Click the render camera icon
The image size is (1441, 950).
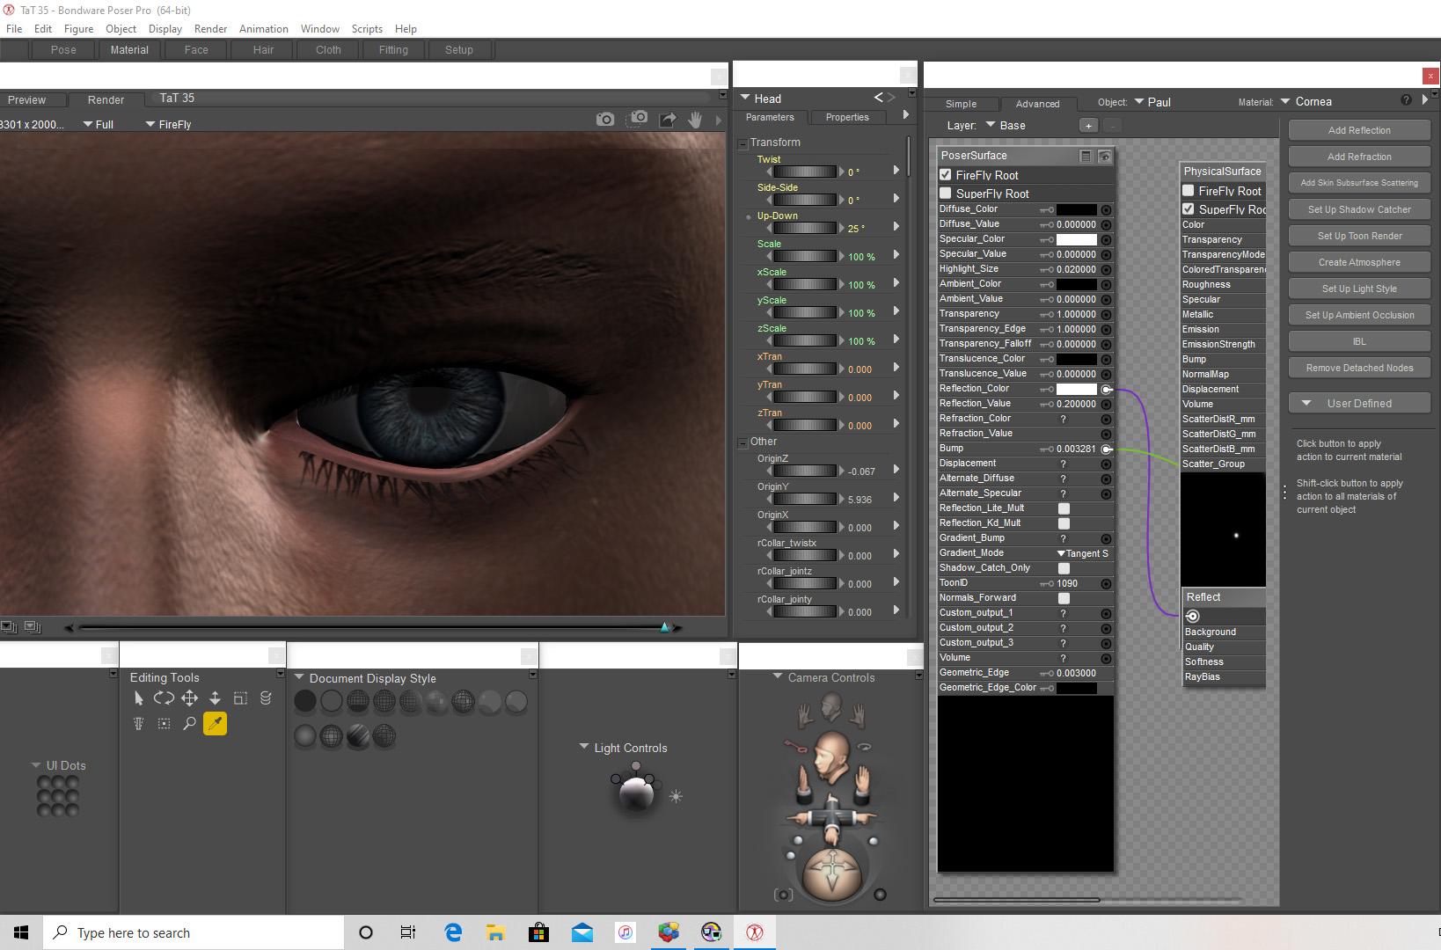coord(605,120)
